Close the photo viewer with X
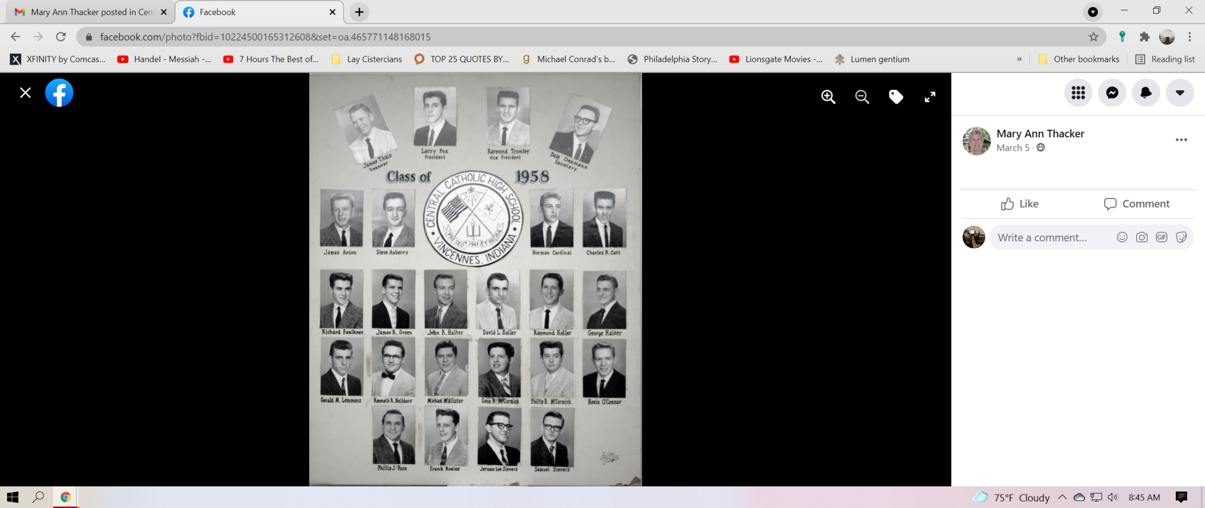Screen dimensions: 1205x508 [x=25, y=93]
